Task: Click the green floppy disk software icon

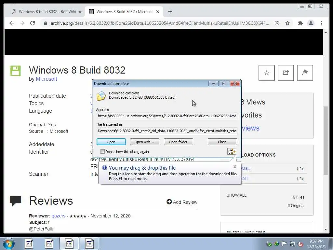Action: [16, 71]
